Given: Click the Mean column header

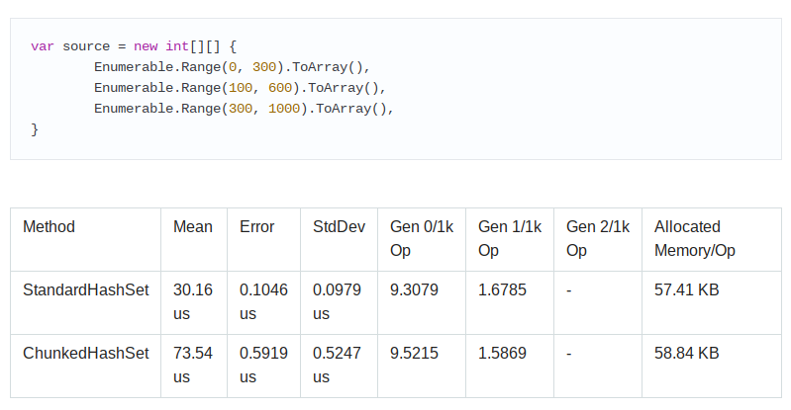Looking at the screenshot, I should (x=193, y=227).
